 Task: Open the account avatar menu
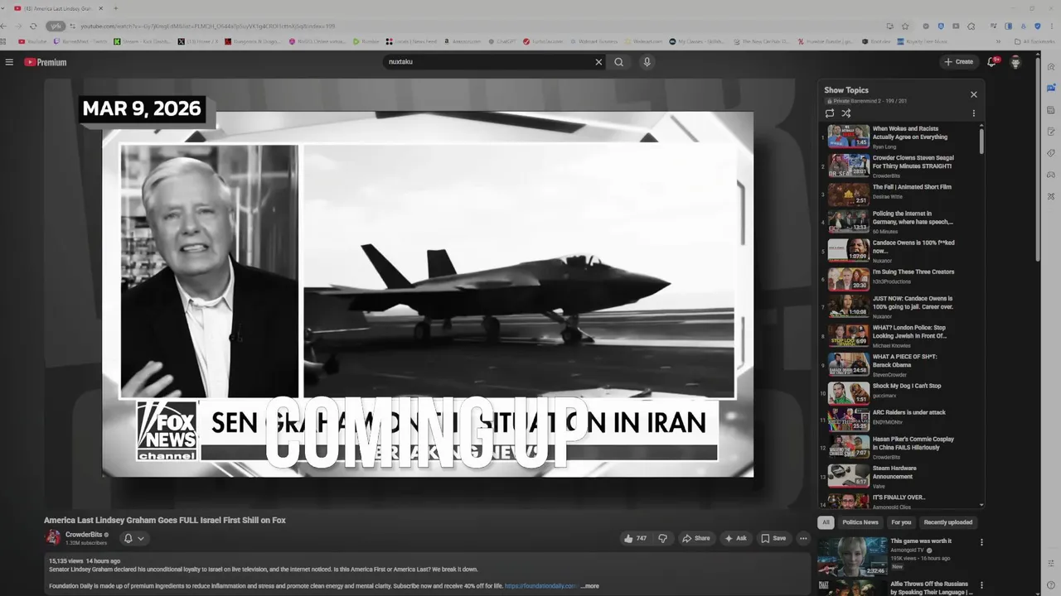click(1015, 62)
